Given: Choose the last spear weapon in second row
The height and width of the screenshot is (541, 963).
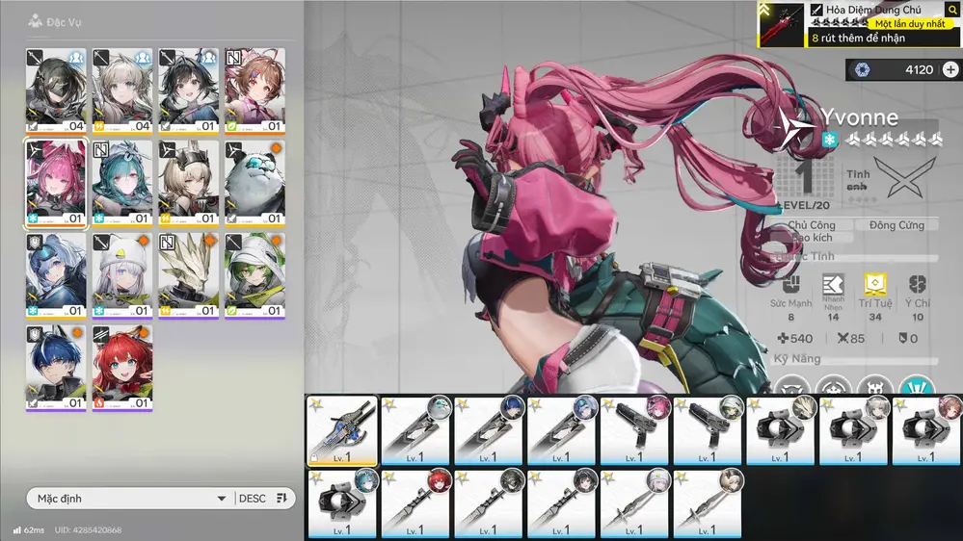Looking at the screenshot, I should (x=707, y=502).
